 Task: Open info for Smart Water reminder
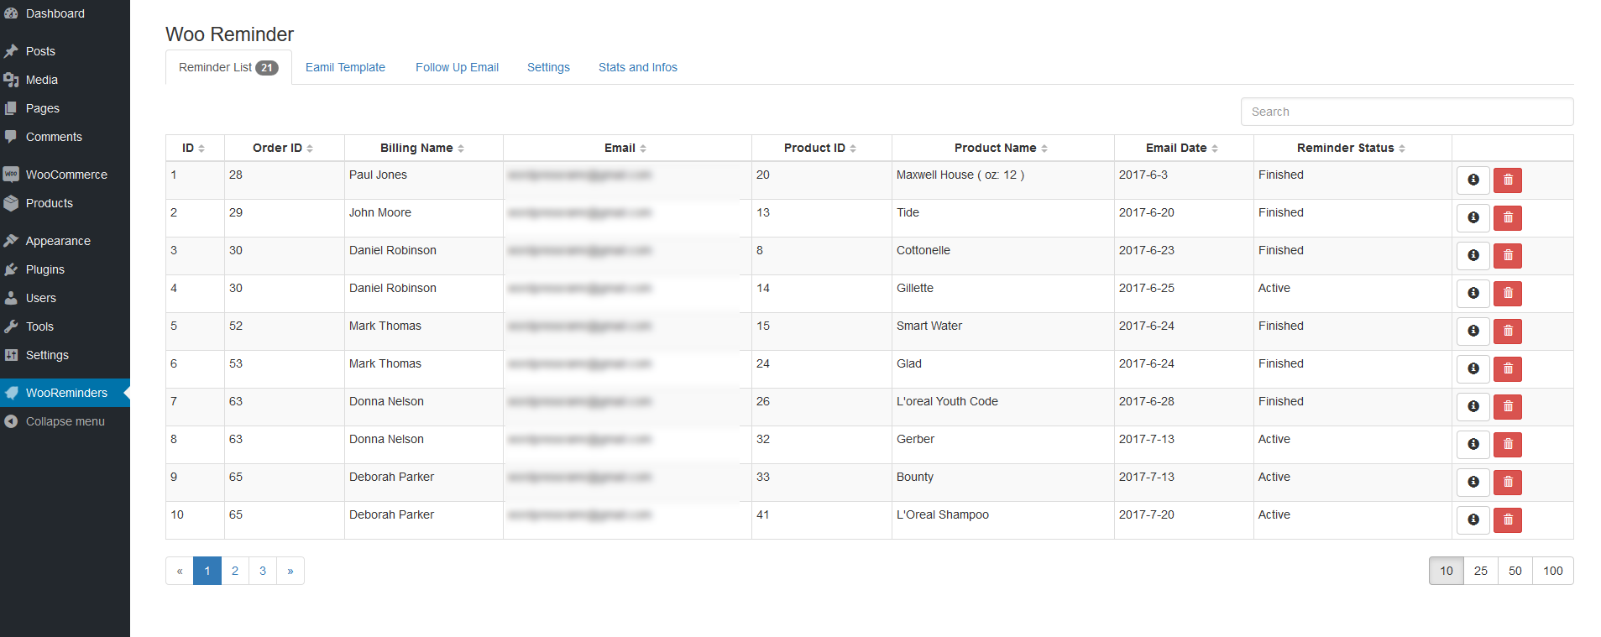(1473, 332)
